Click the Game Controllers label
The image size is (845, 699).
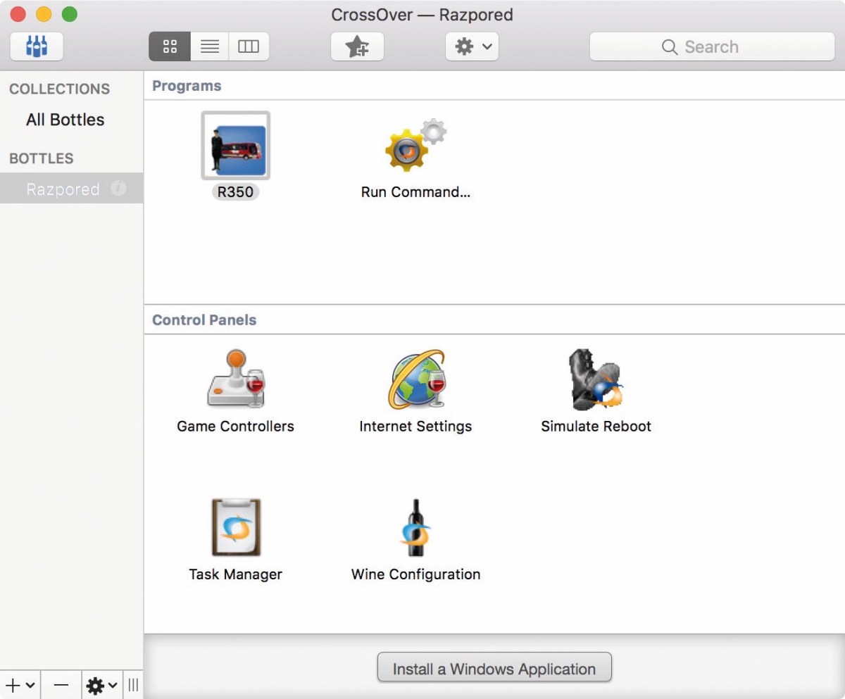pos(235,426)
